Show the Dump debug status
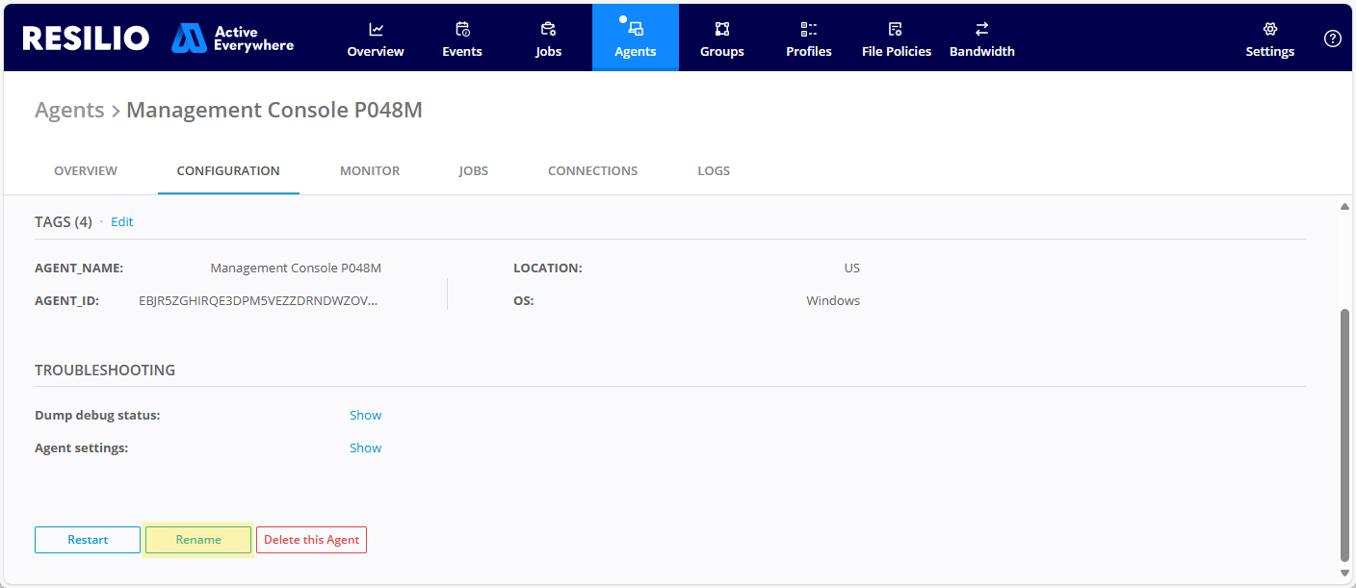 coord(365,416)
